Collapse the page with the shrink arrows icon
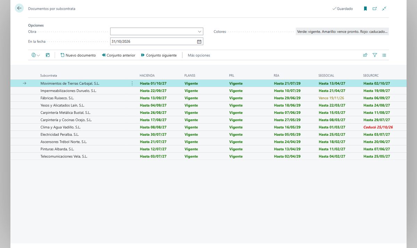This screenshot has height=248, width=417. pos(384,9)
